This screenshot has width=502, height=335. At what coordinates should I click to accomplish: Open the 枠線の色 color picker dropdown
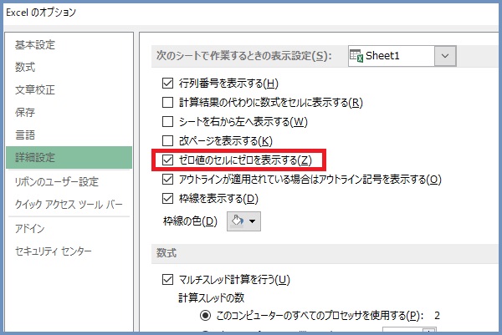point(244,221)
